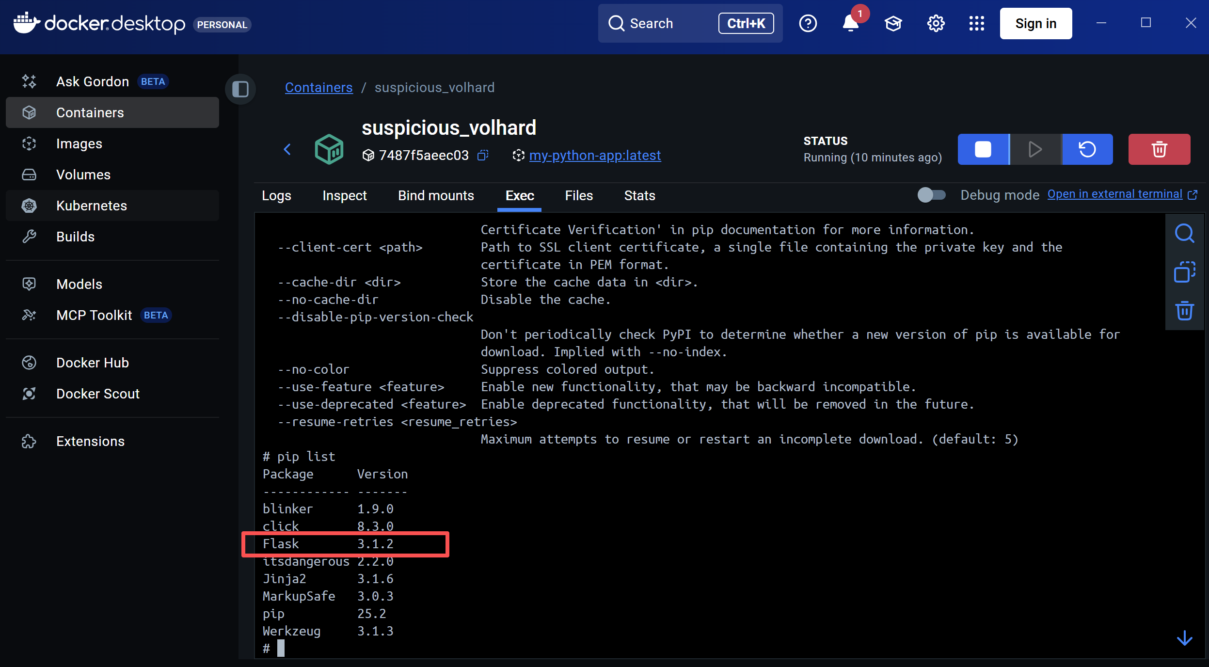Image resolution: width=1209 pixels, height=667 pixels.
Task: Restart the suspicious_volhard container
Action: pyautogui.click(x=1087, y=149)
